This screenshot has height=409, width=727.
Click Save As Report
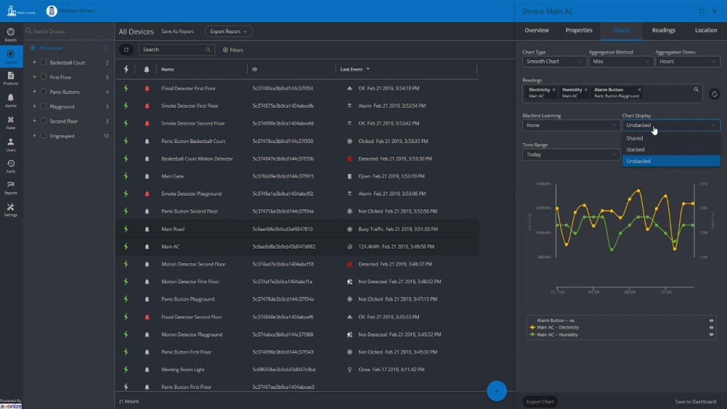click(x=177, y=32)
